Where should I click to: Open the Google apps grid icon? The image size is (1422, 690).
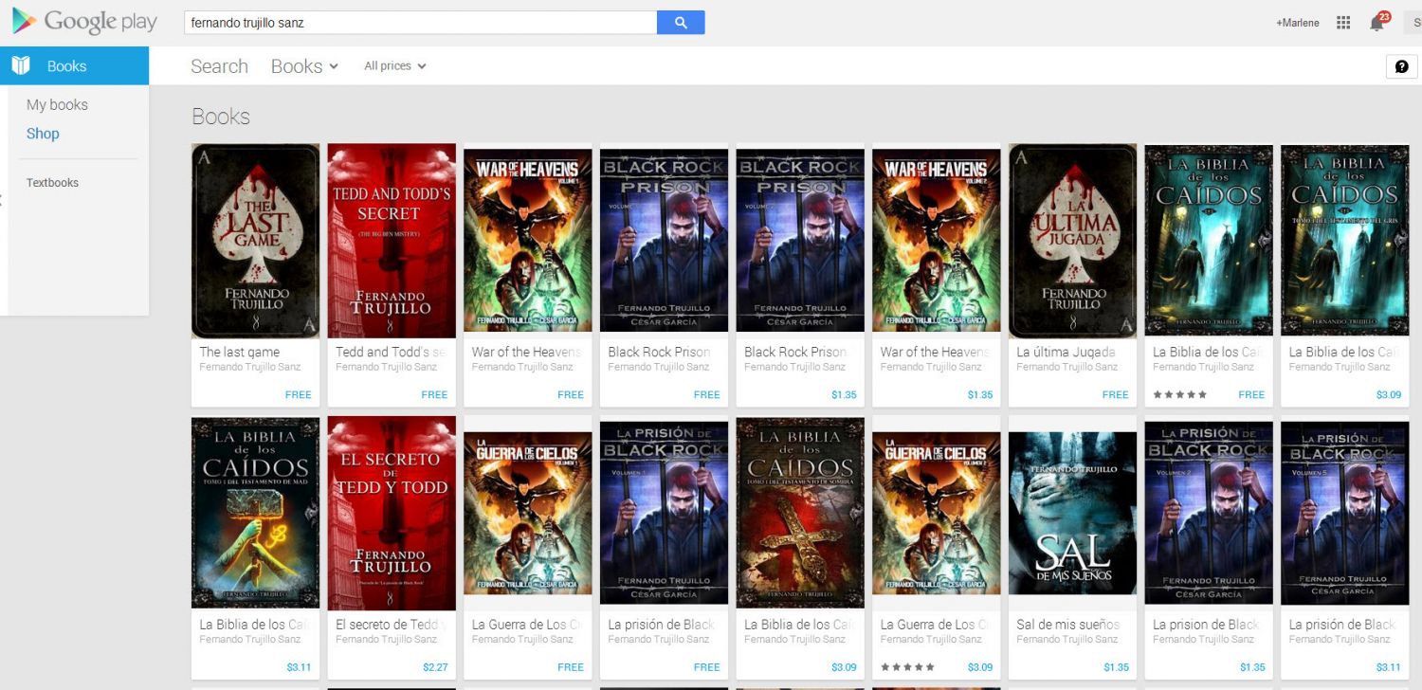coord(1342,21)
